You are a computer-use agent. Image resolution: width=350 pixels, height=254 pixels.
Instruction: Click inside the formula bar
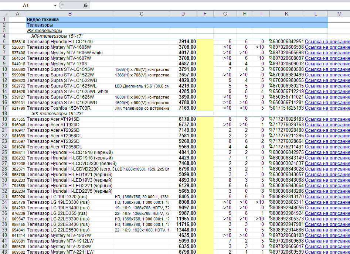220,5
